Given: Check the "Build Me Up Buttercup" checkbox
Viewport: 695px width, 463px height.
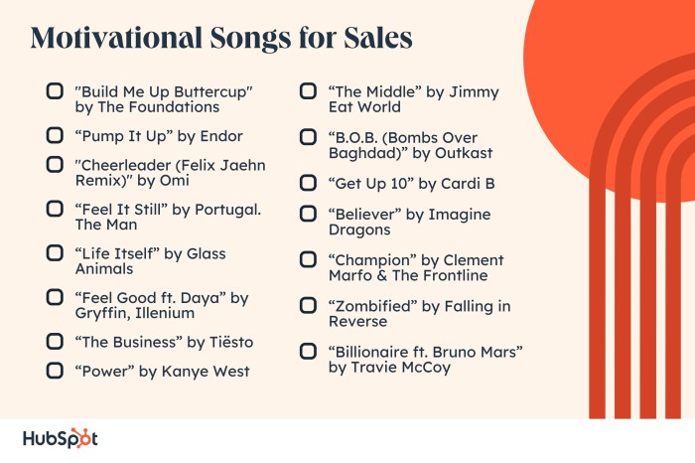Looking at the screenshot, I should click(x=55, y=91).
